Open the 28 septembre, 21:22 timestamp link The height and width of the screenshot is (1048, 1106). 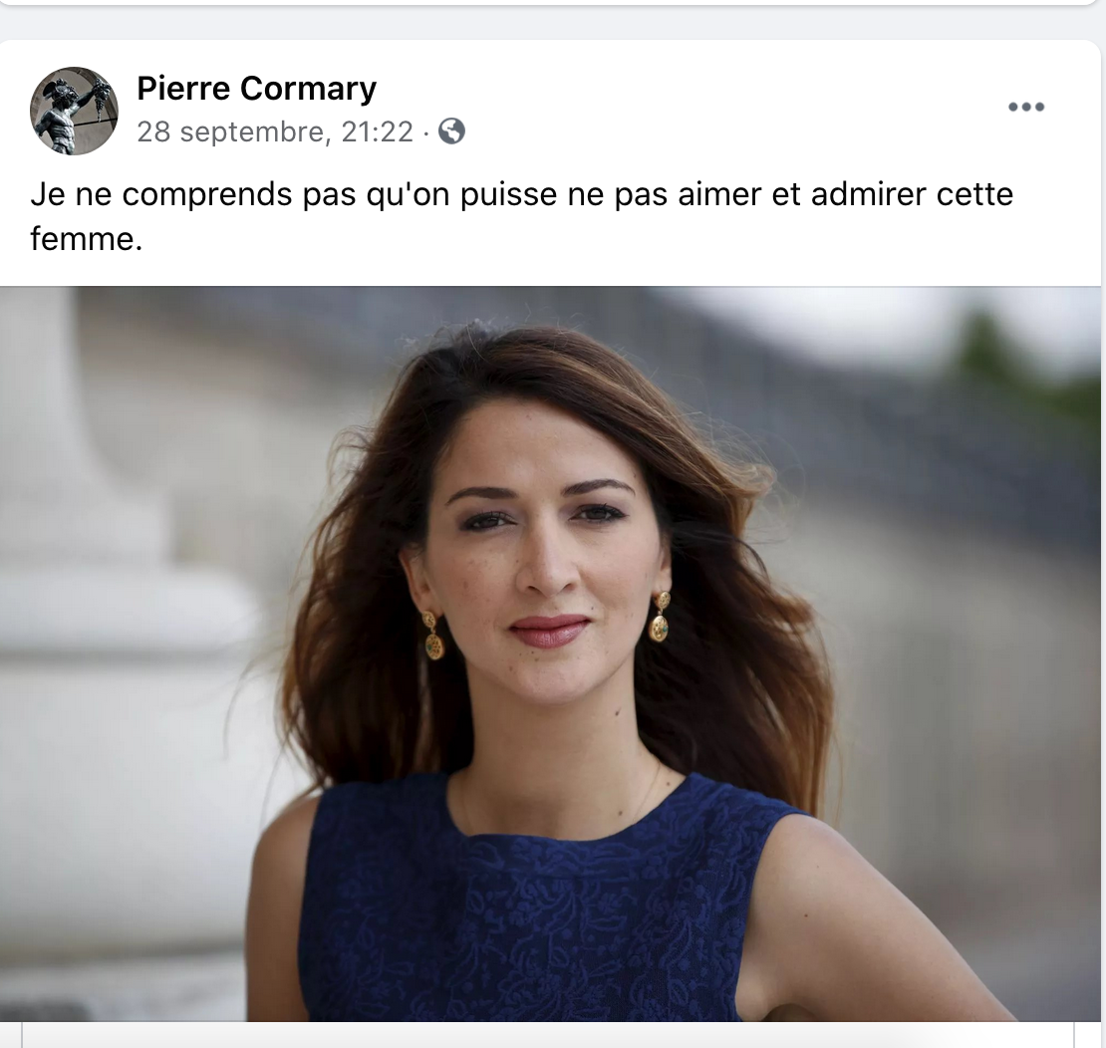(x=274, y=131)
